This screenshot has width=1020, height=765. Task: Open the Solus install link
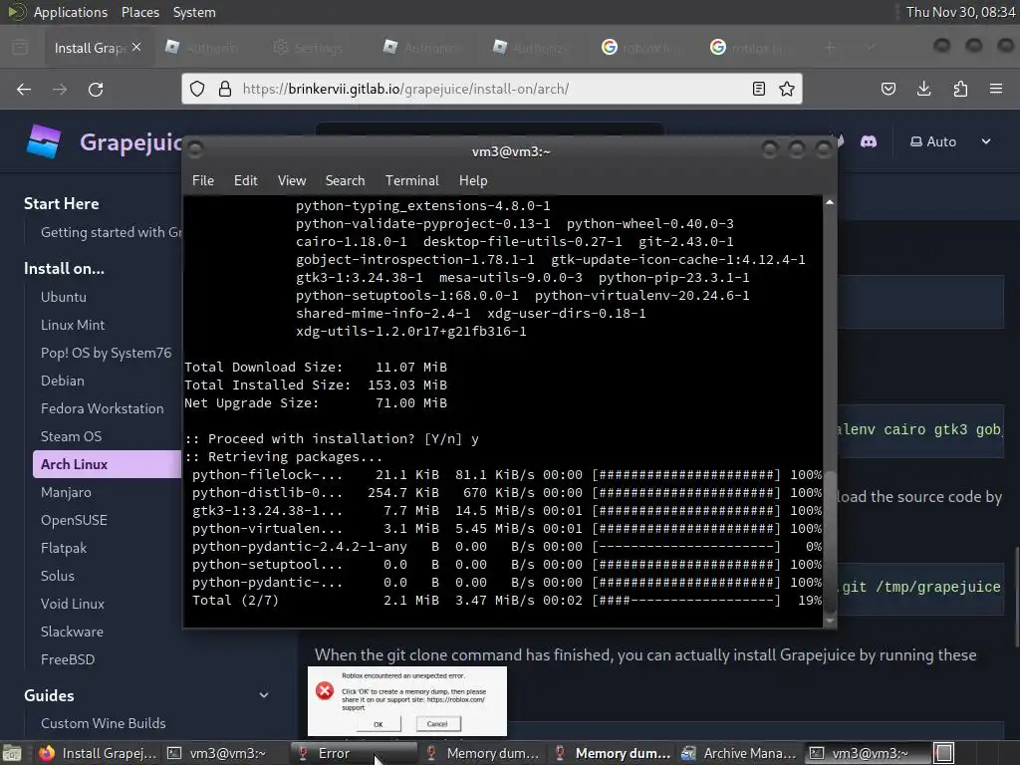(x=57, y=576)
